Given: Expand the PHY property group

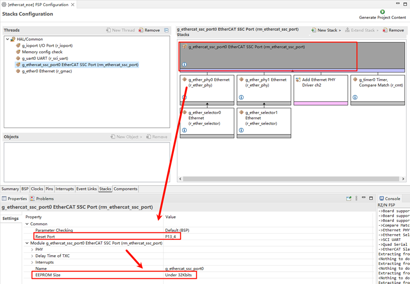Looking at the screenshot, I should pos(32,249).
